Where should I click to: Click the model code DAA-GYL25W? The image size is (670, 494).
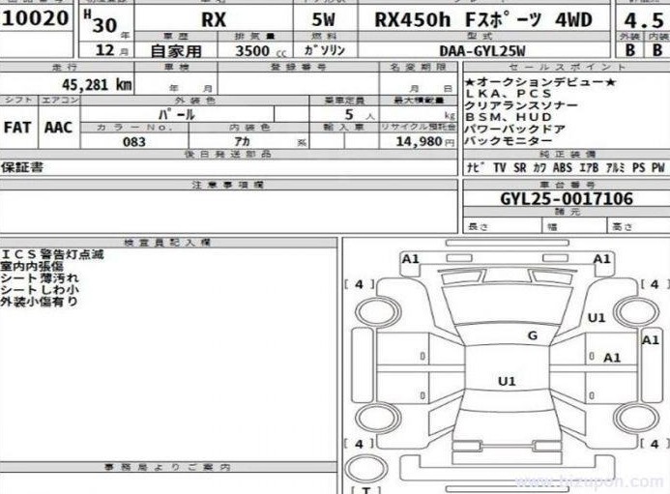coord(482,51)
